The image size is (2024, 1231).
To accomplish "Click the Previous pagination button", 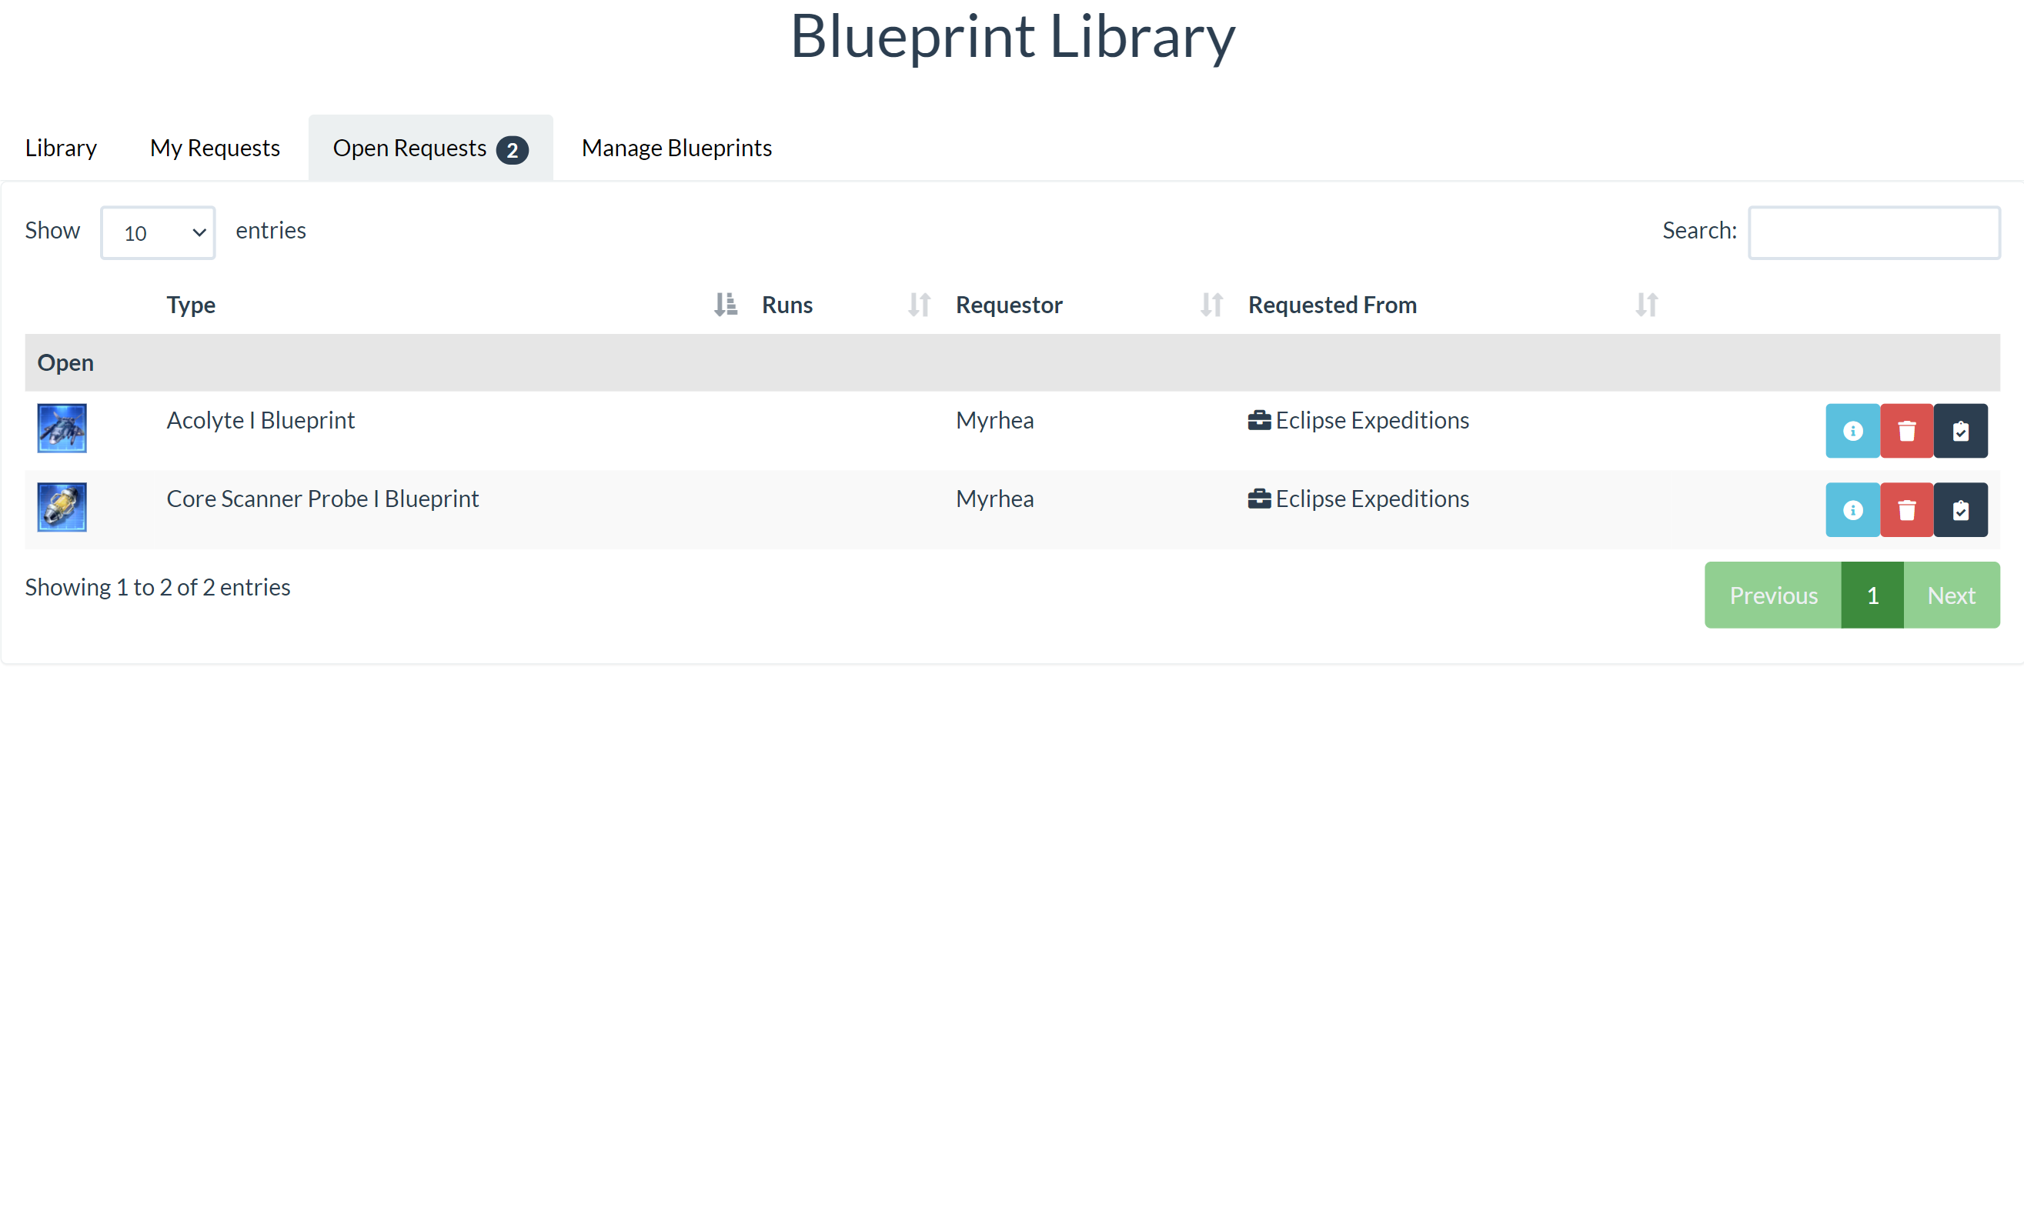I will pos(1772,595).
